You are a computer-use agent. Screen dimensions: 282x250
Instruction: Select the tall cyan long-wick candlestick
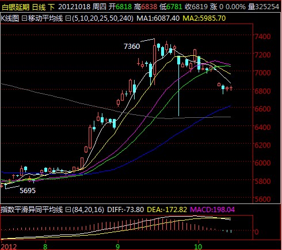179,86
